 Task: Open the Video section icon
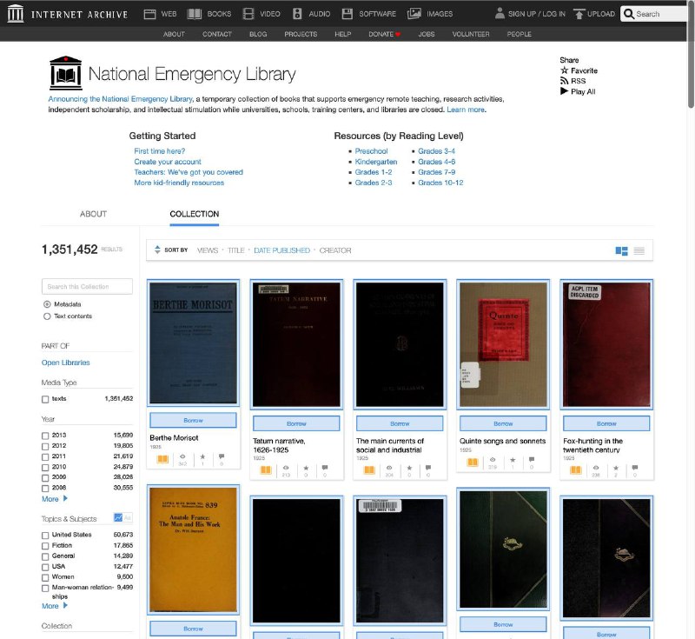coord(248,14)
